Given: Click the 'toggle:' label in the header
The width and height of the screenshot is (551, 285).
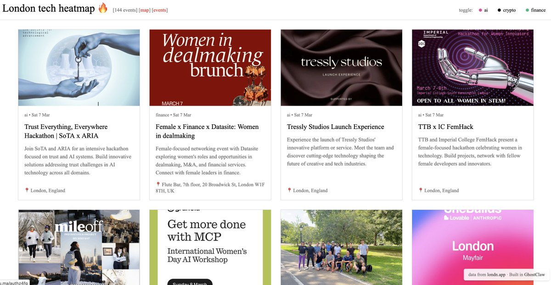Looking at the screenshot, I should click(x=466, y=10).
